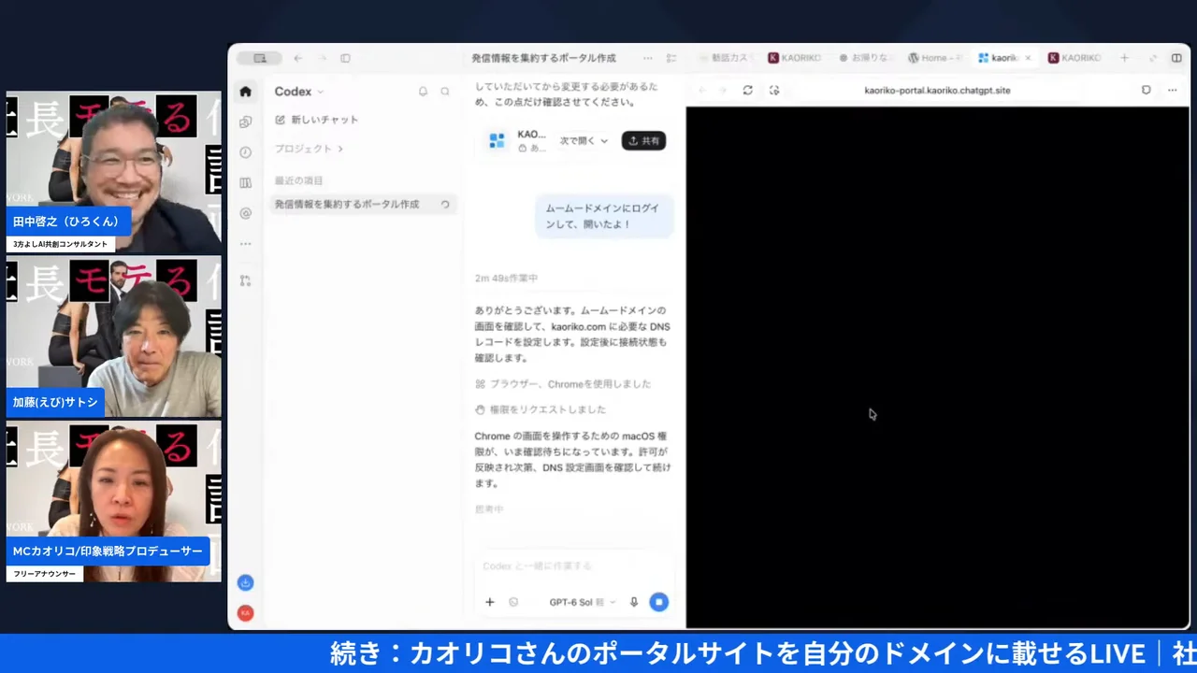
Task: Switch to the お限りな browser tab
Action: click(x=863, y=58)
